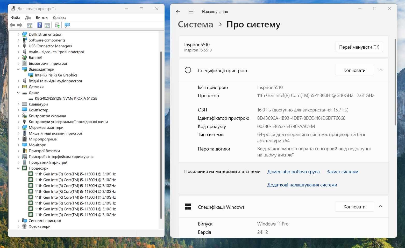
Task: Open the hamburger navigation menu in Settings
Action: tap(191, 12)
